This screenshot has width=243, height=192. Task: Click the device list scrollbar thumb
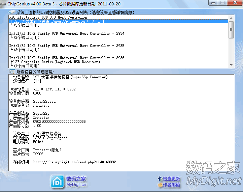pyautogui.click(x=231, y=30)
